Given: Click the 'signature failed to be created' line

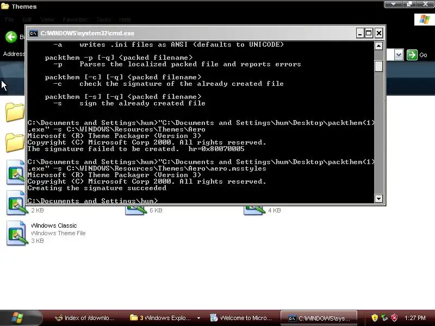Looking at the screenshot, I should point(136,149).
